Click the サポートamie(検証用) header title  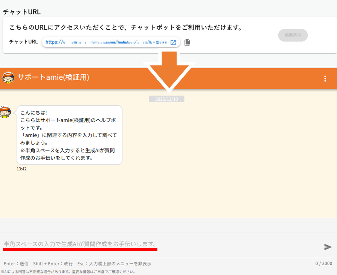point(53,77)
